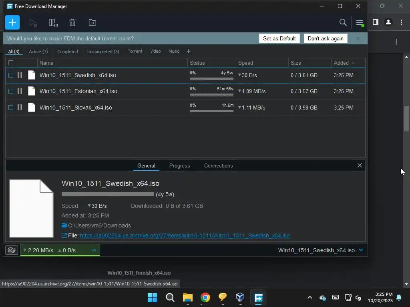Click the pause all downloads icon

coord(53,23)
